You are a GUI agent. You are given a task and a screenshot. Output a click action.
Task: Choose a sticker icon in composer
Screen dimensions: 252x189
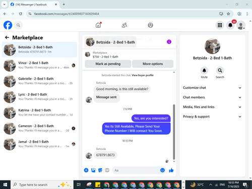[100, 170]
